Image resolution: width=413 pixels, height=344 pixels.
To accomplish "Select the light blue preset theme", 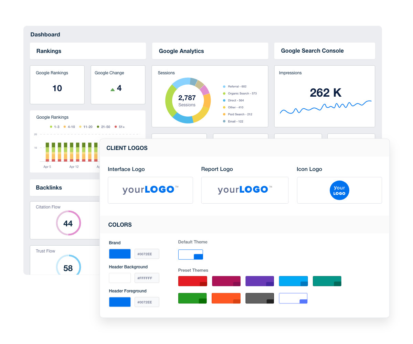I will click(293, 281).
